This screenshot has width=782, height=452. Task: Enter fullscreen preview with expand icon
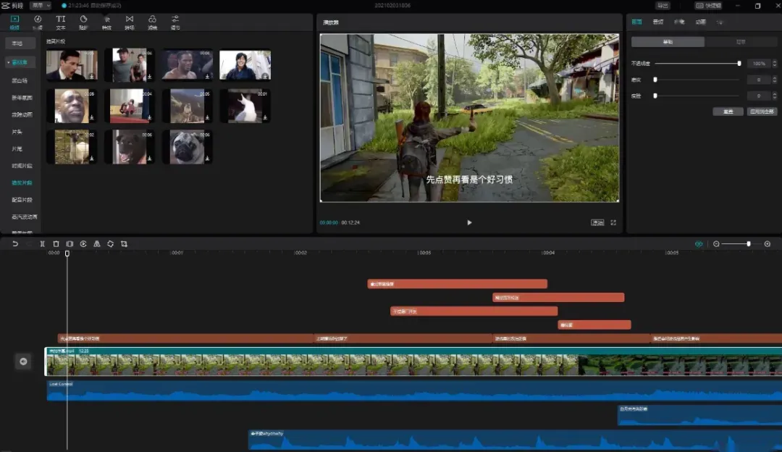(x=613, y=222)
